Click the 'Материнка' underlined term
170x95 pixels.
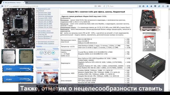click(64, 20)
